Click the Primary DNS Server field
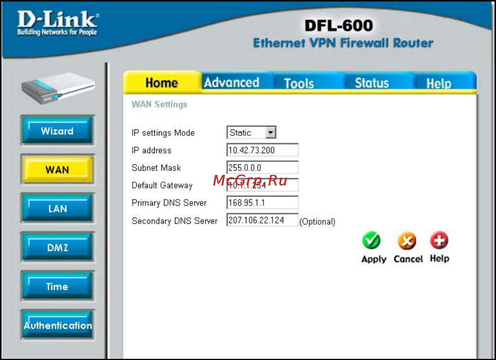Image resolution: width=496 pixels, height=360 pixels. click(x=262, y=202)
